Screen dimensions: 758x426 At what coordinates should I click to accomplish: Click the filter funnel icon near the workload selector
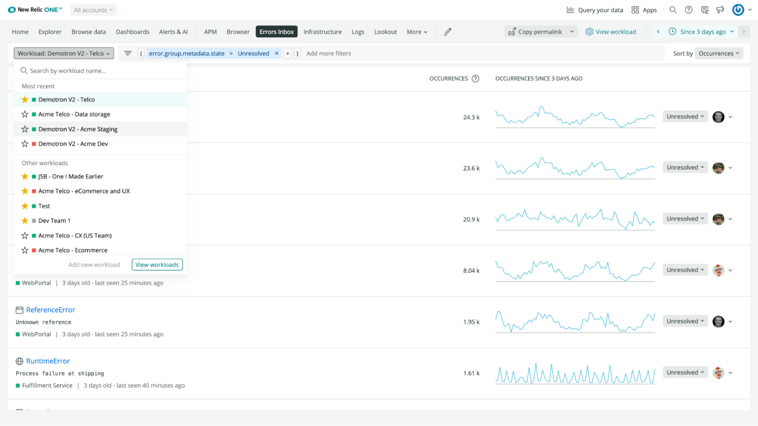[127, 53]
